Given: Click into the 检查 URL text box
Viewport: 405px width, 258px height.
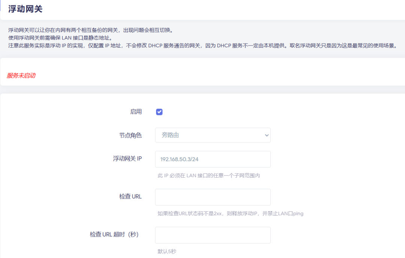Looking at the screenshot, I should (213, 197).
